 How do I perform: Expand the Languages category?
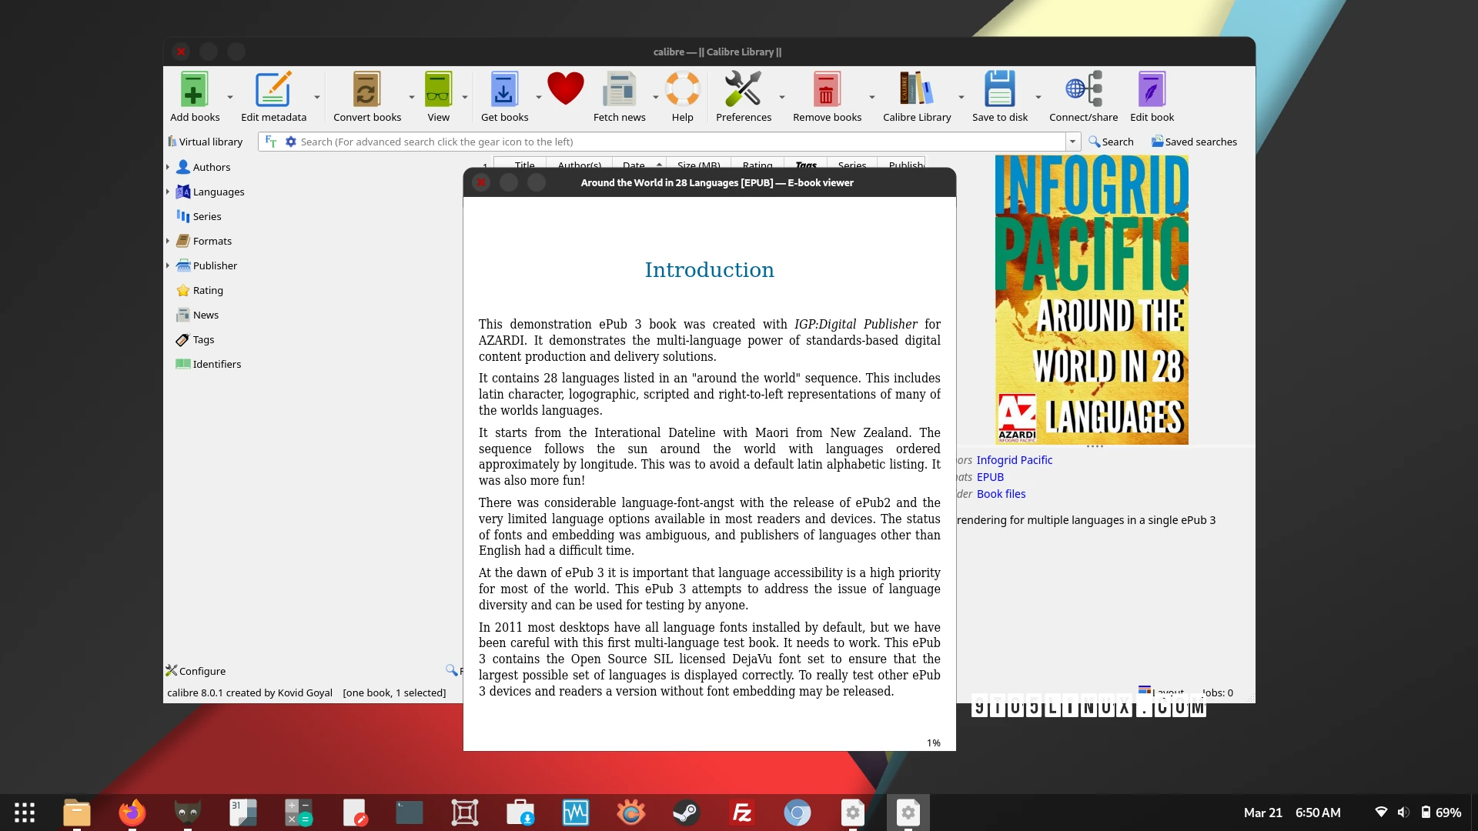168,192
